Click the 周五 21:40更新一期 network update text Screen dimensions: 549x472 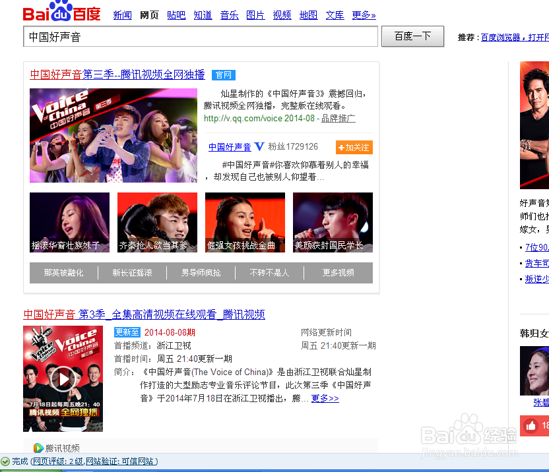(x=339, y=345)
